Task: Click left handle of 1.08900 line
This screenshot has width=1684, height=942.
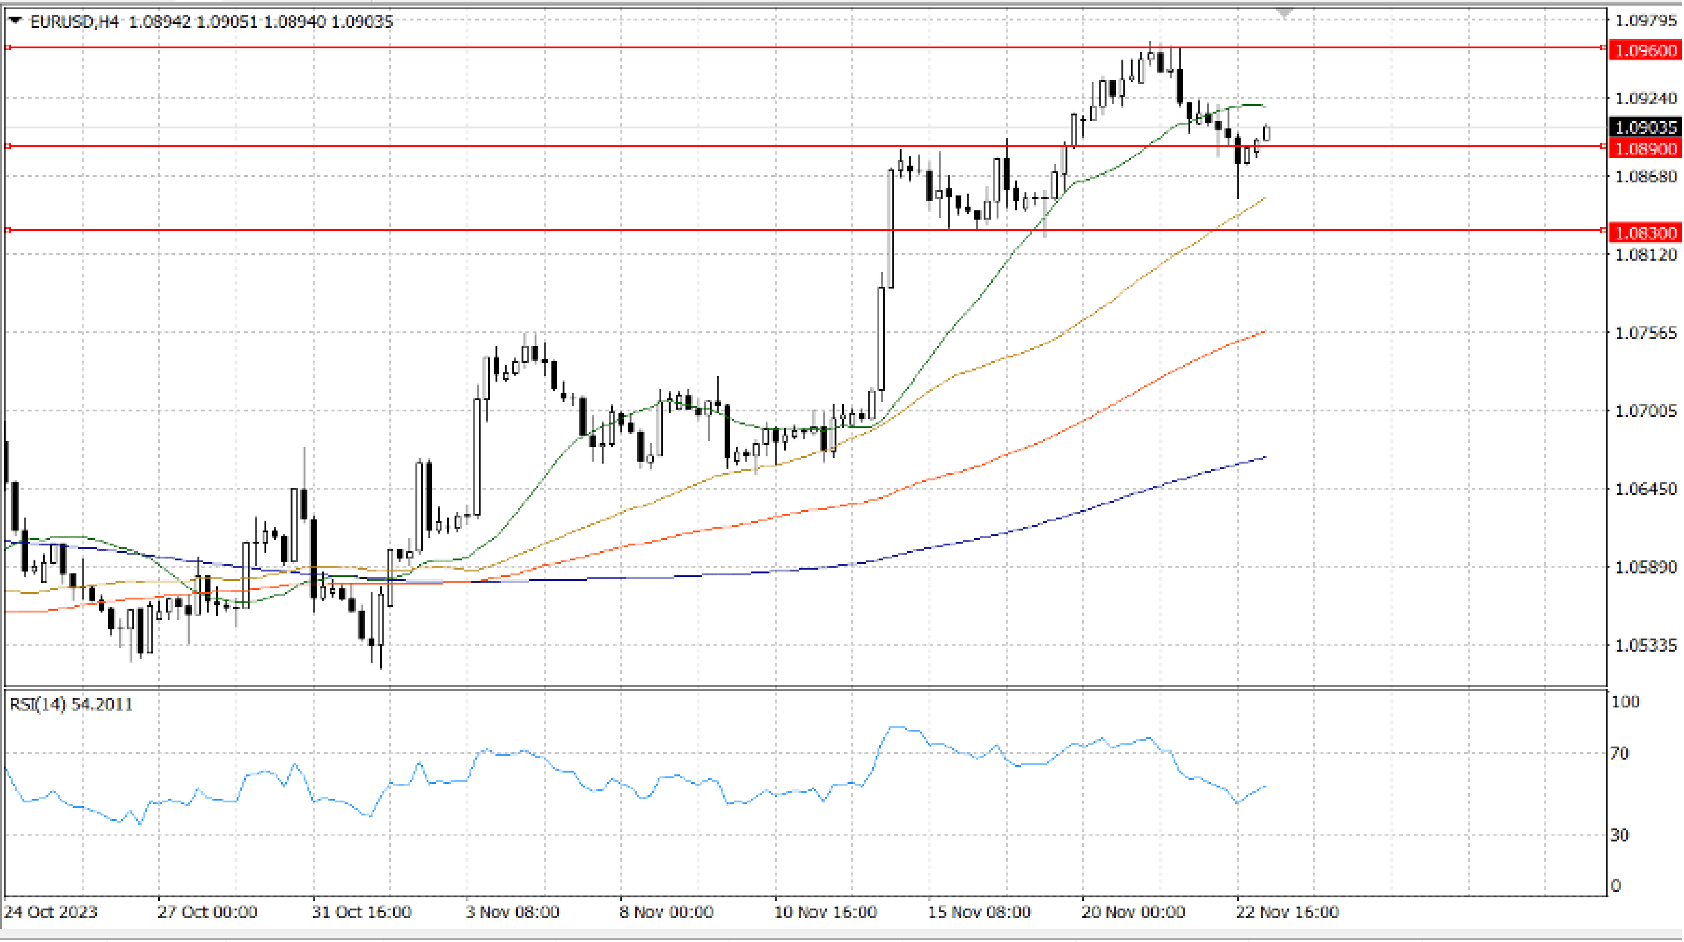Action: coord(8,146)
